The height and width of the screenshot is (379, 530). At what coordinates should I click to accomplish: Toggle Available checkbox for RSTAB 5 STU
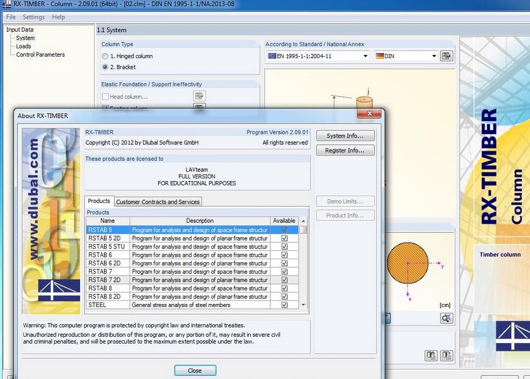coord(285,247)
